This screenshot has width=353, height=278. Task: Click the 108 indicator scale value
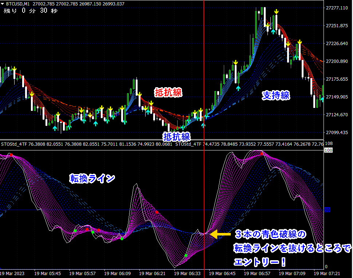tap(329, 144)
